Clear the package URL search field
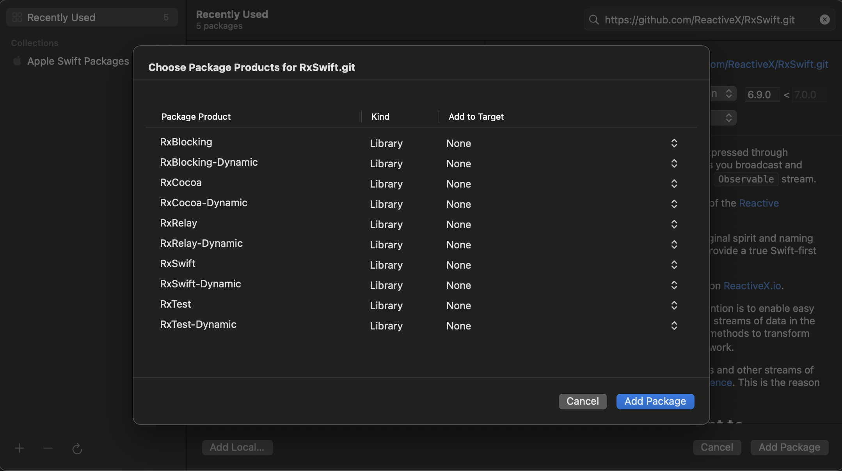This screenshot has width=842, height=471. pos(825,19)
